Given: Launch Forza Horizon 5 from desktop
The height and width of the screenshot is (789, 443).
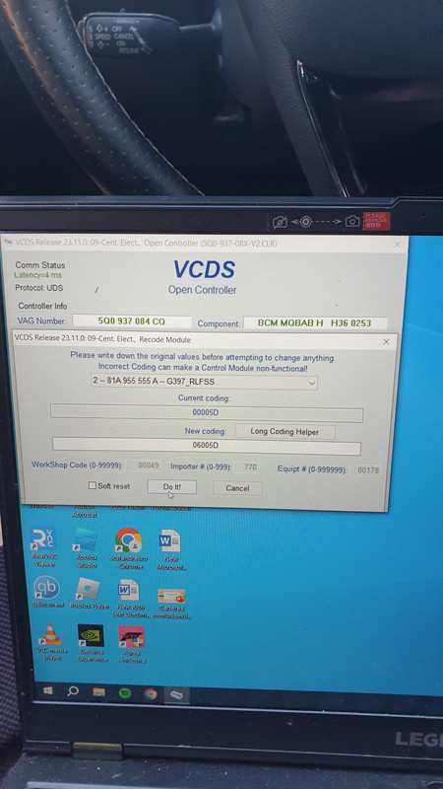Looking at the screenshot, I should (132, 644).
